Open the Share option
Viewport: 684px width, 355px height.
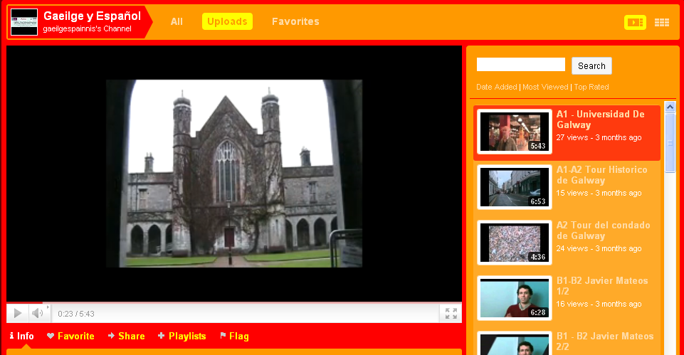coord(126,336)
